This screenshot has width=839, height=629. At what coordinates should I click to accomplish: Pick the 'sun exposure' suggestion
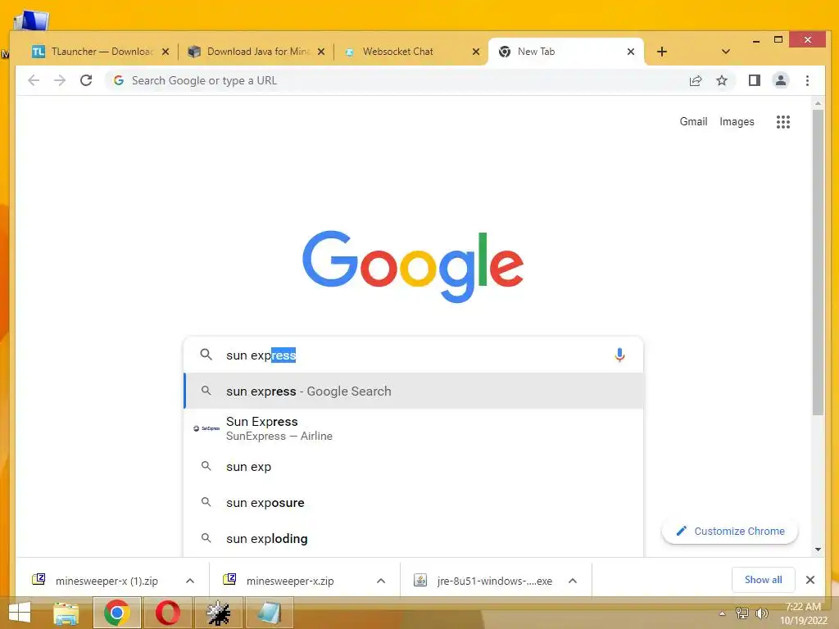414,502
